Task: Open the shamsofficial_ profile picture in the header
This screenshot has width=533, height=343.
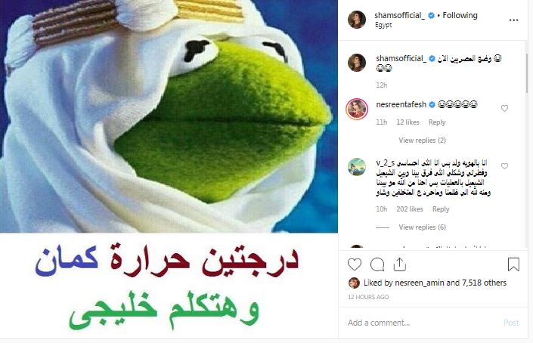Action: pos(357,20)
